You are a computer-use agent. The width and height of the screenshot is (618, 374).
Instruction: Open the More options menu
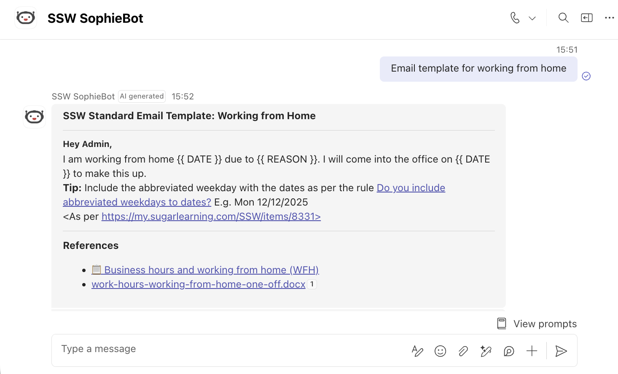click(x=610, y=18)
